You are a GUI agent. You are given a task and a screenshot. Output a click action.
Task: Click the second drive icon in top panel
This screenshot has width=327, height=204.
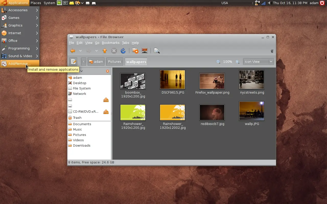tap(94, 3)
